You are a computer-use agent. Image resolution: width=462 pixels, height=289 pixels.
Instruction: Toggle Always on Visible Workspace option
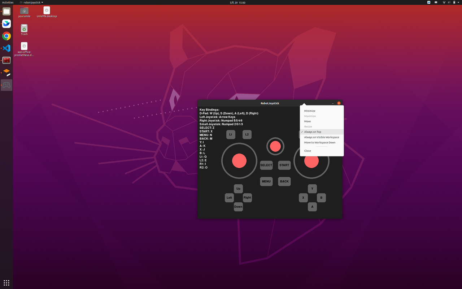(322, 137)
